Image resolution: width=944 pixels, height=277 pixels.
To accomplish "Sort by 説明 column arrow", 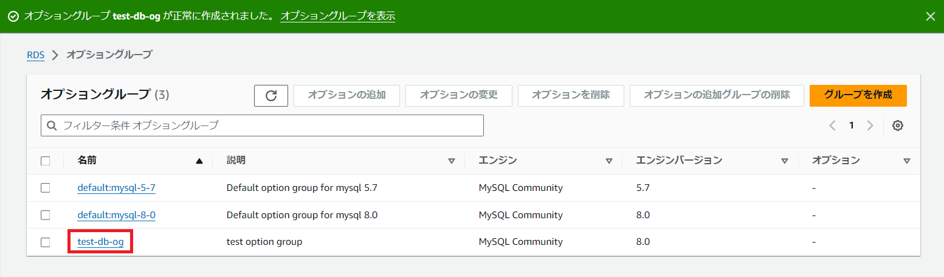I will [451, 161].
